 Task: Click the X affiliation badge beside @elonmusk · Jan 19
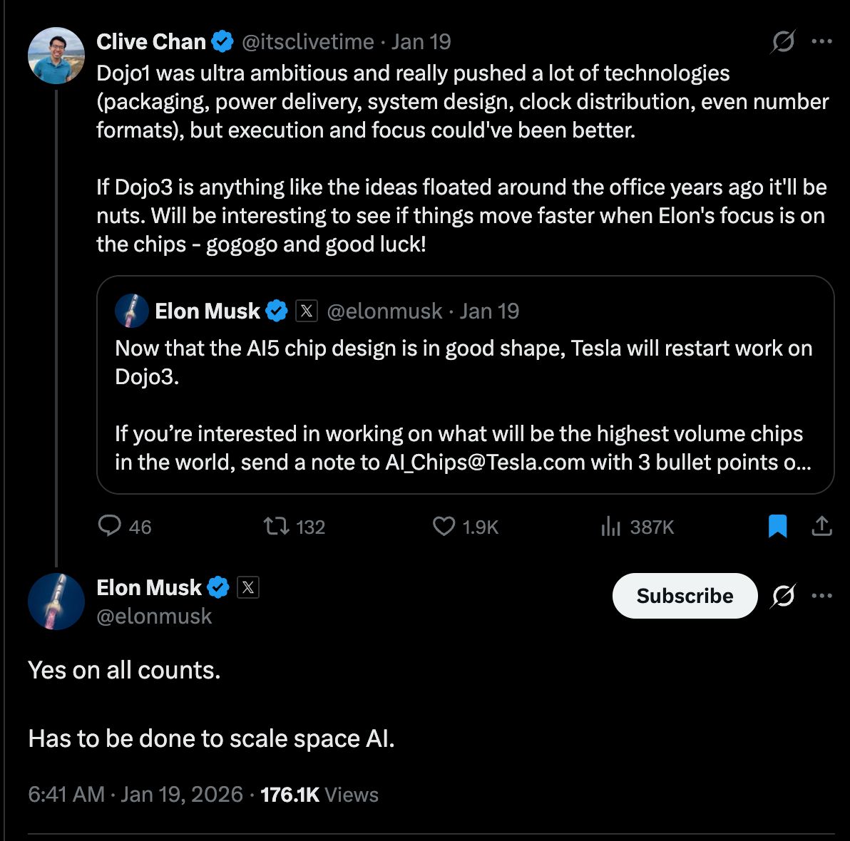point(306,311)
